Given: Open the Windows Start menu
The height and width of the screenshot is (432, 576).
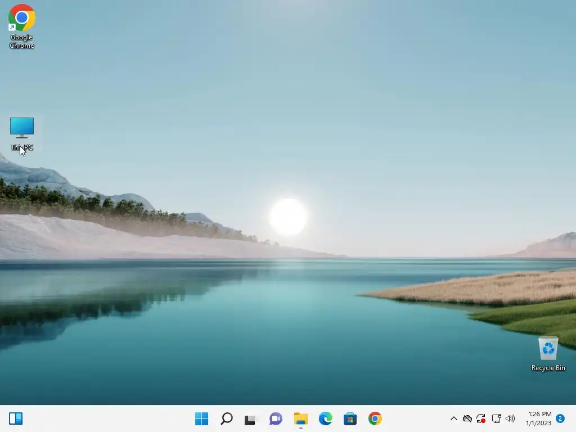Looking at the screenshot, I should click(202, 418).
